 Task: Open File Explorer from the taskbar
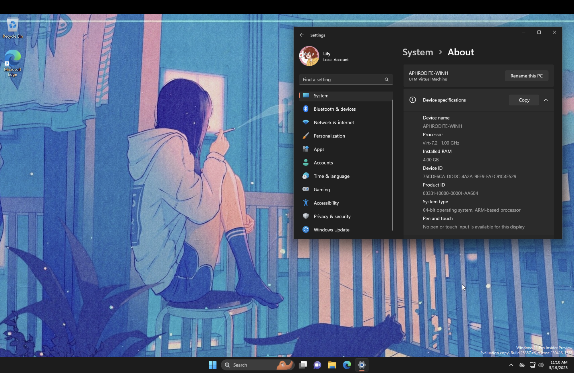(332, 365)
